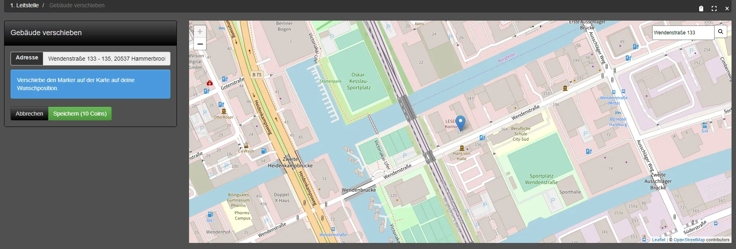The height and width of the screenshot is (249, 736).
Task: Focus the map search box with Wendenstraße 133
Action: point(683,32)
